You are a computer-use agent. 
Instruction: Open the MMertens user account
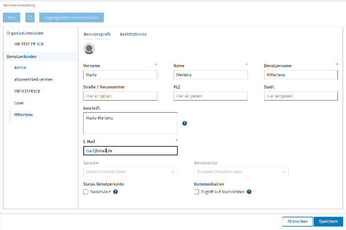coord(24,114)
